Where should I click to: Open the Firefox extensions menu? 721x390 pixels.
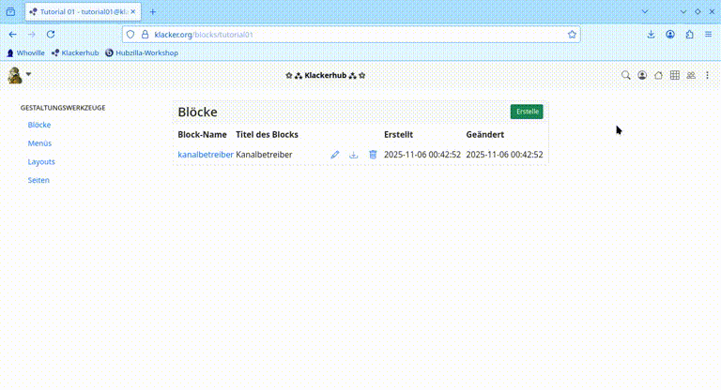(689, 34)
